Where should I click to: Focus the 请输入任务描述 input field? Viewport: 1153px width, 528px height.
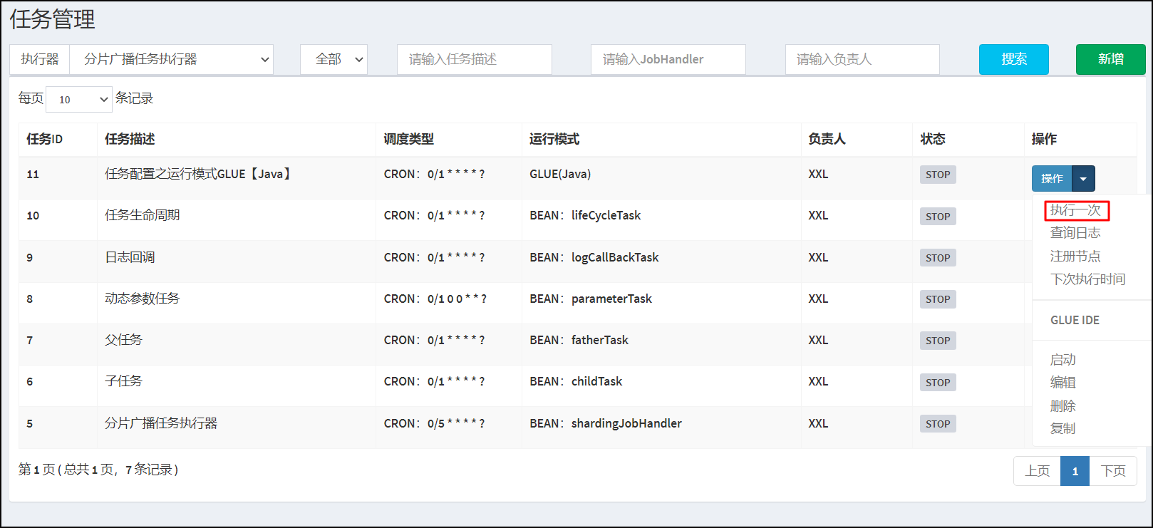(x=475, y=60)
